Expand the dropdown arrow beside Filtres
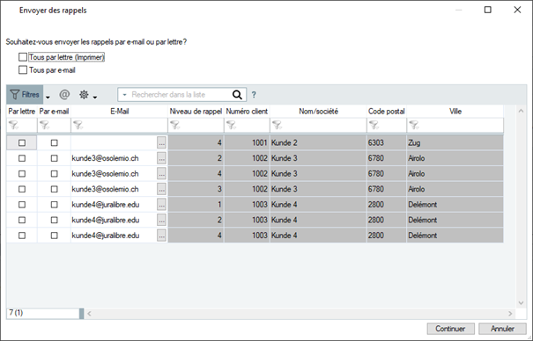 [x=48, y=98]
